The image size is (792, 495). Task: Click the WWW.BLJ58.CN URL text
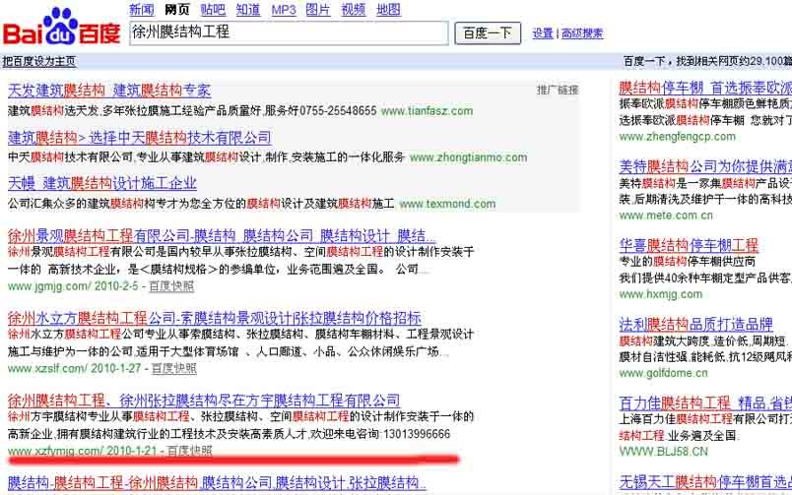663,452
